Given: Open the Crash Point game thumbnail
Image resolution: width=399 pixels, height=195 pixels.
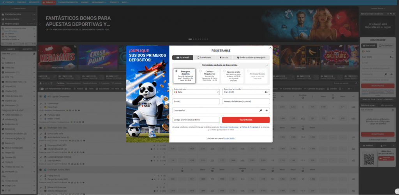Looking at the screenshot, I should point(98,58).
